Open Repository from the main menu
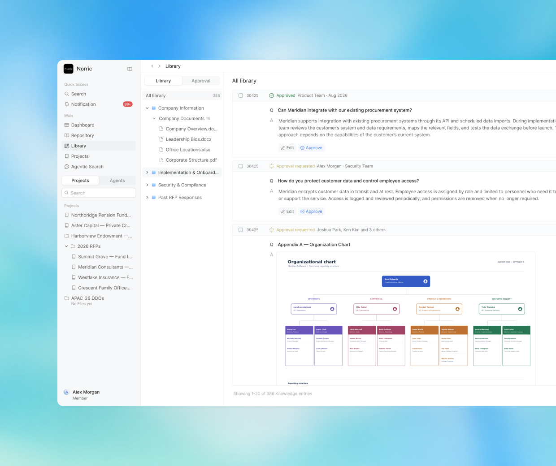The image size is (556, 466). tap(99, 135)
